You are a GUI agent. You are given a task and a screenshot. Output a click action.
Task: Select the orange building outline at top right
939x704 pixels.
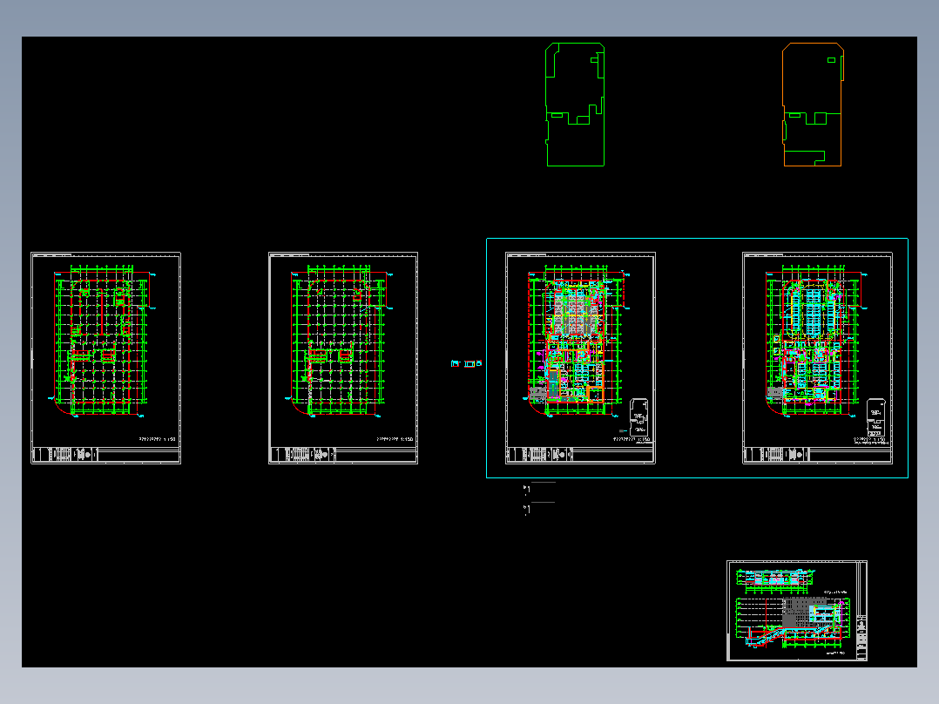click(813, 105)
